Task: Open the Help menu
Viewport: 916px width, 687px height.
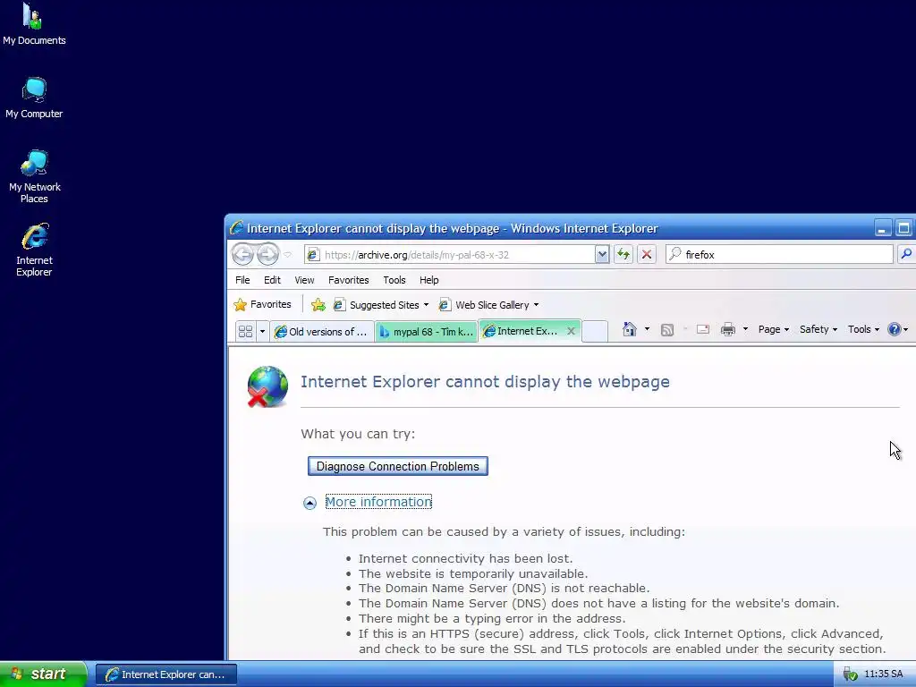Action: (428, 280)
